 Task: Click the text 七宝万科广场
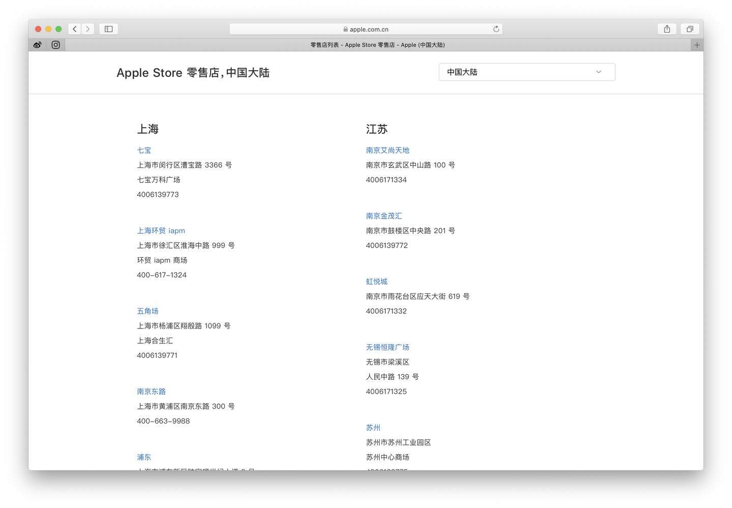tap(159, 180)
